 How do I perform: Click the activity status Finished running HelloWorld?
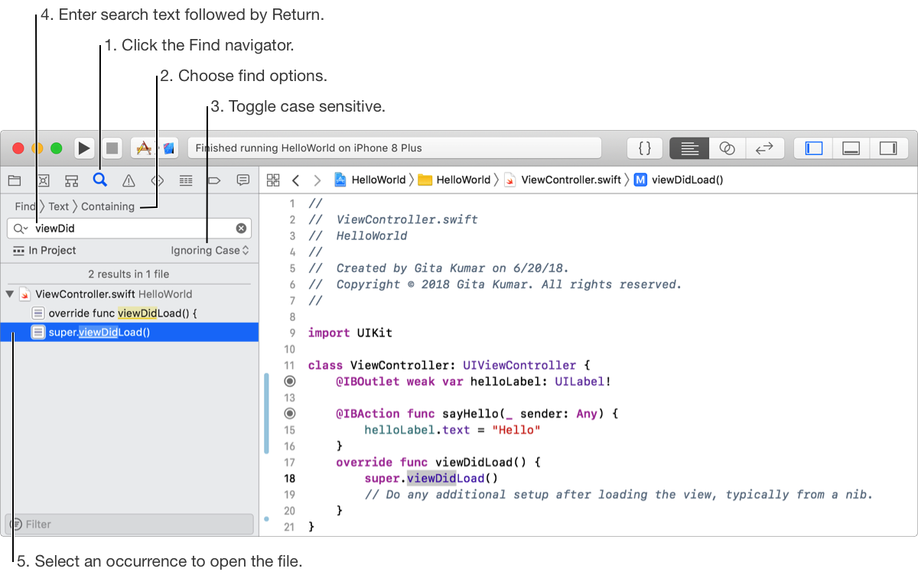[x=395, y=148]
